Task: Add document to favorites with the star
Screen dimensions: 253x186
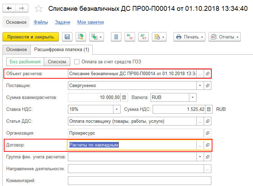Action: 38,8
